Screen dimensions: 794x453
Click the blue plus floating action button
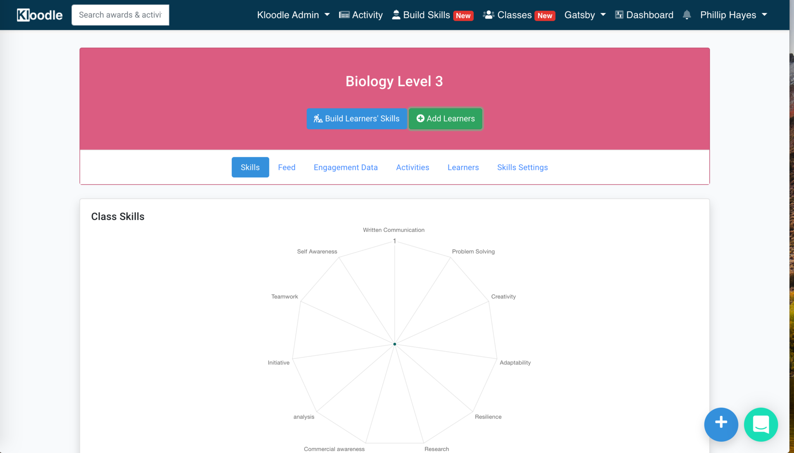[721, 424]
